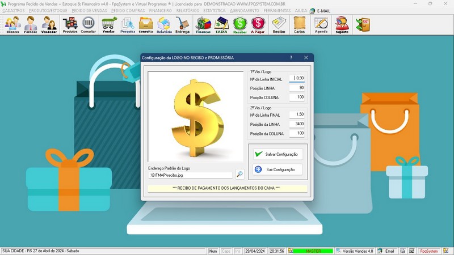Viewport: 454px width, 255px height.
Task: Click the Nº da Linha FINAL field
Action: (297, 114)
